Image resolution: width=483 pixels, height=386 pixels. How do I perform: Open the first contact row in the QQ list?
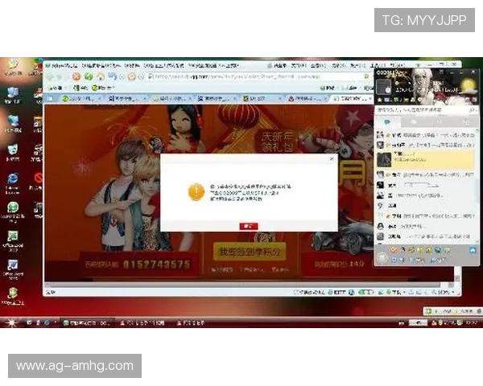(x=425, y=135)
